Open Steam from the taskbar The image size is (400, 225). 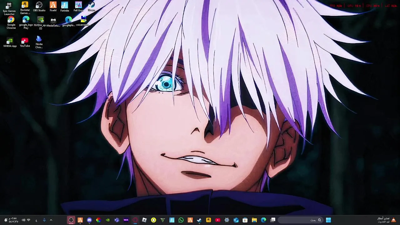[x=199, y=220]
